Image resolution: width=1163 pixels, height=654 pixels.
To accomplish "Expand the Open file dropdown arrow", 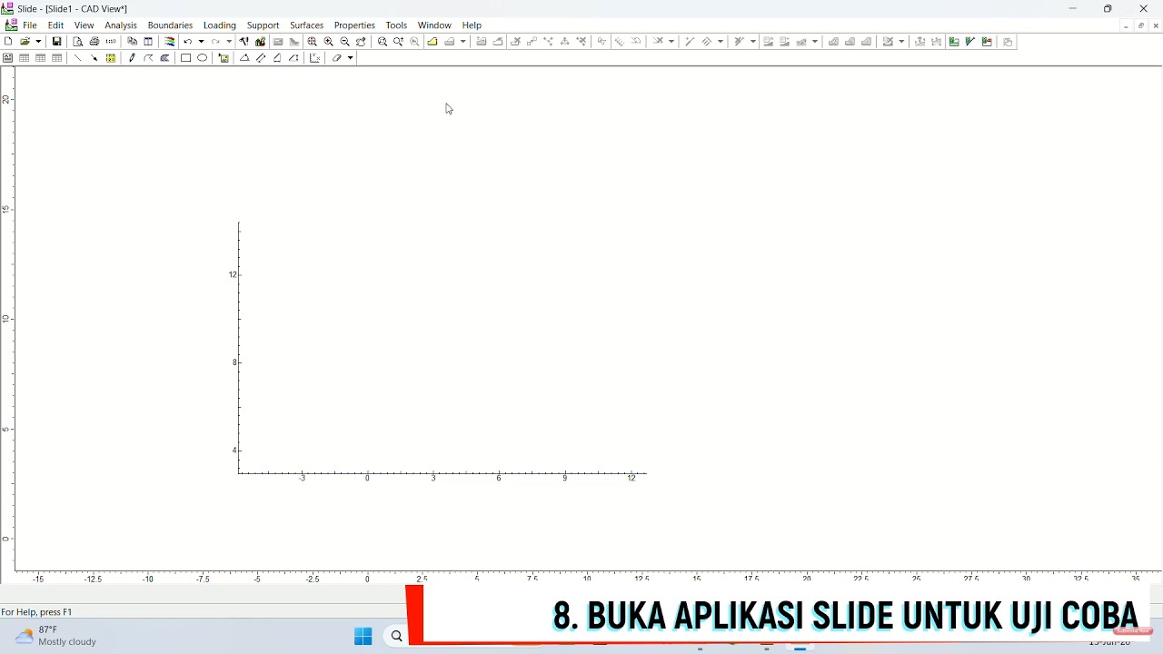I will (38, 42).
